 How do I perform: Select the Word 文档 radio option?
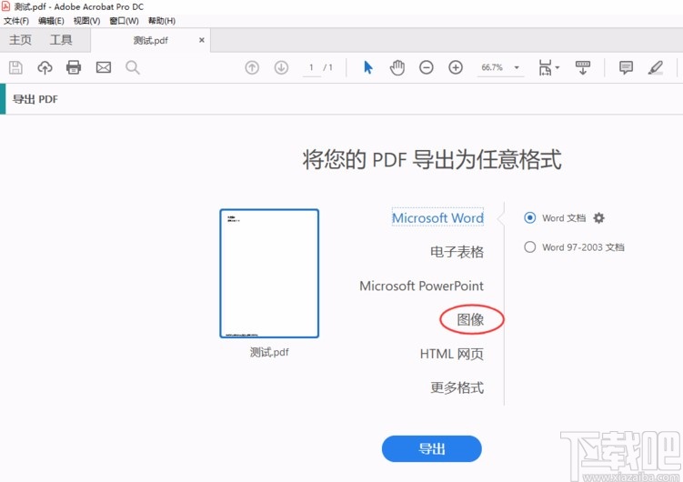click(x=529, y=217)
